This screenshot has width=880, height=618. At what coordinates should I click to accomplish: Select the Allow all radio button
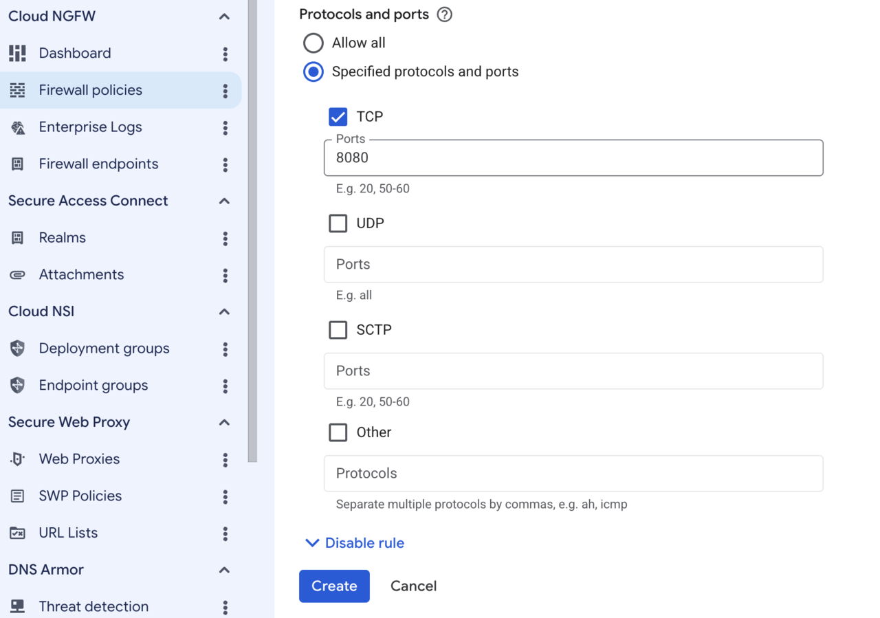tap(313, 43)
